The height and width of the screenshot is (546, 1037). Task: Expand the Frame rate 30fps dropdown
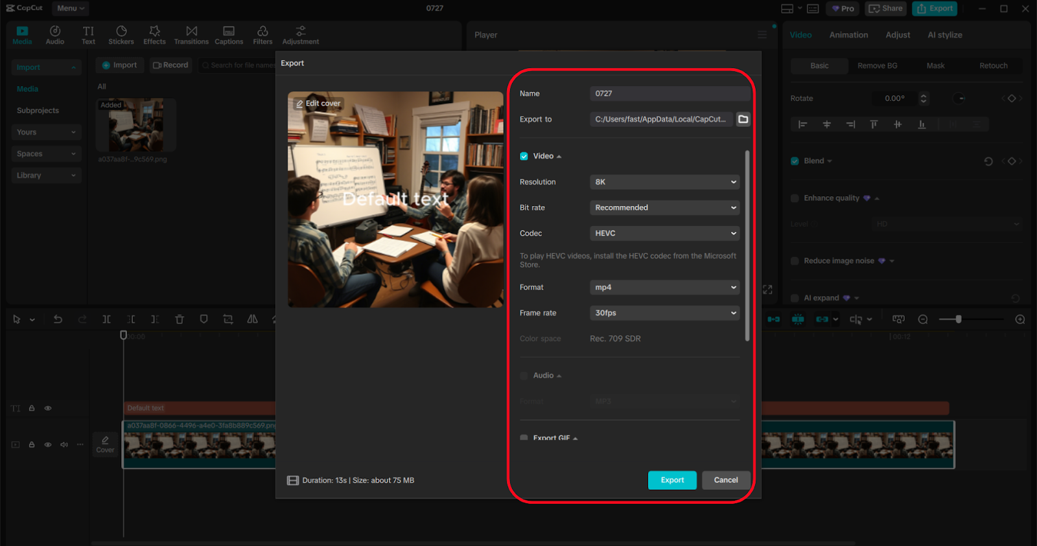pyautogui.click(x=665, y=313)
